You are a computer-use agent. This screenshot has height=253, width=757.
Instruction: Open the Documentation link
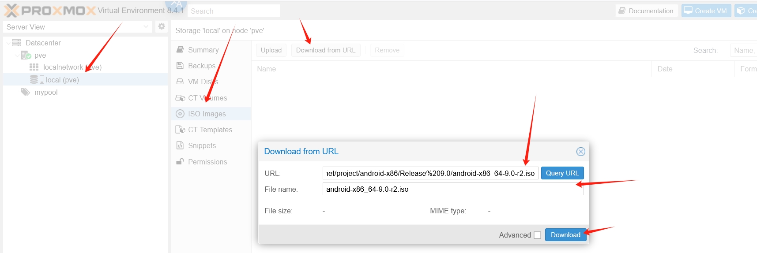[647, 11]
